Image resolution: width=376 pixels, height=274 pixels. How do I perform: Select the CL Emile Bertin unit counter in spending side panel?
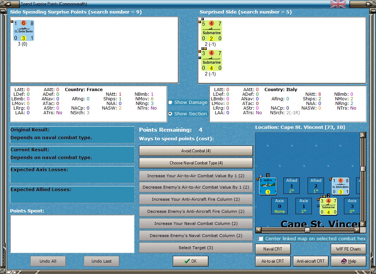point(24,30)
